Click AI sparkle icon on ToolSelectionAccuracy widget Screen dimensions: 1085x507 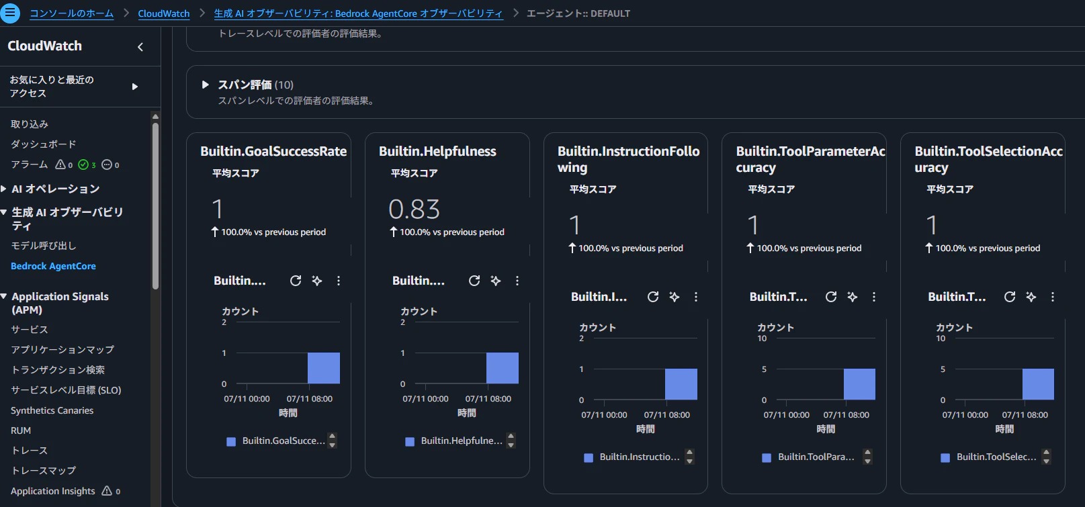coord(1031,297)
